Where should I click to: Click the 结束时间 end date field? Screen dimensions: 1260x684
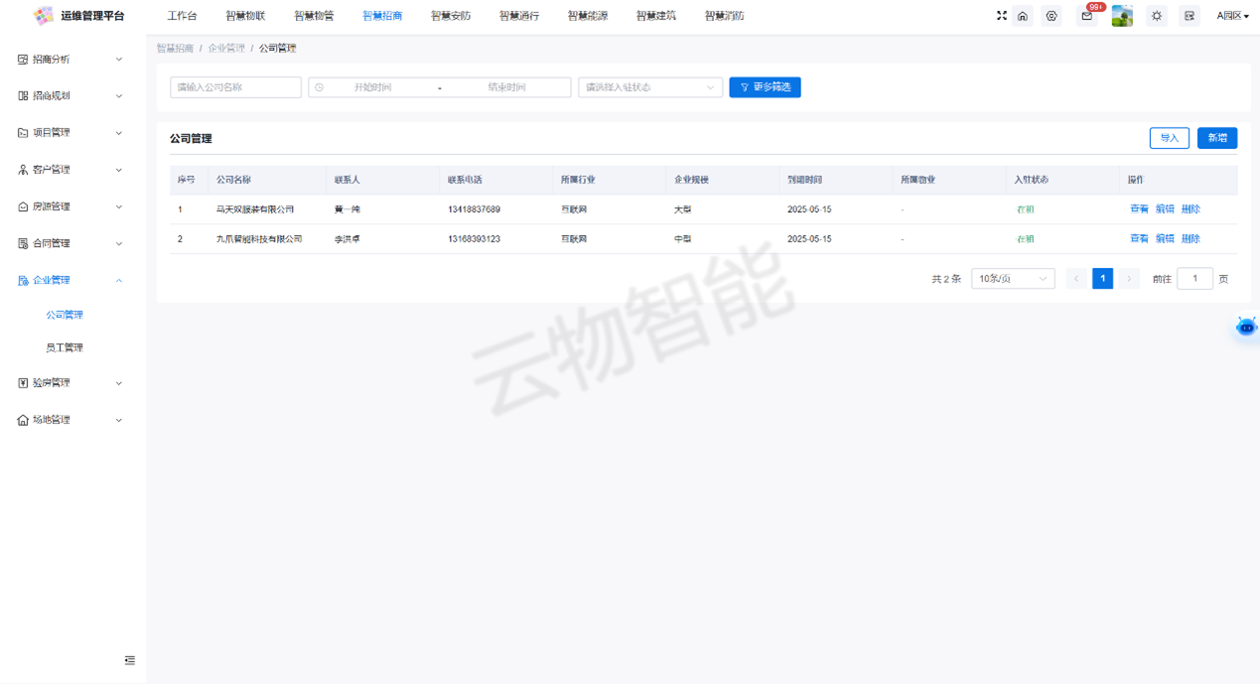click(x=506, y=87)
